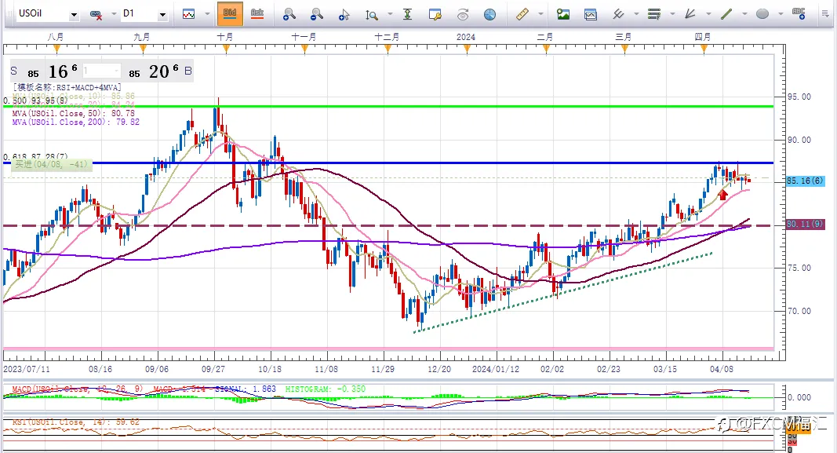The height and width of the screenshot is (453, 837).
Task: Click the MVA(USOil.Close,200): 79.82 label
Action: pyautogui.click(x=76, y=122)
